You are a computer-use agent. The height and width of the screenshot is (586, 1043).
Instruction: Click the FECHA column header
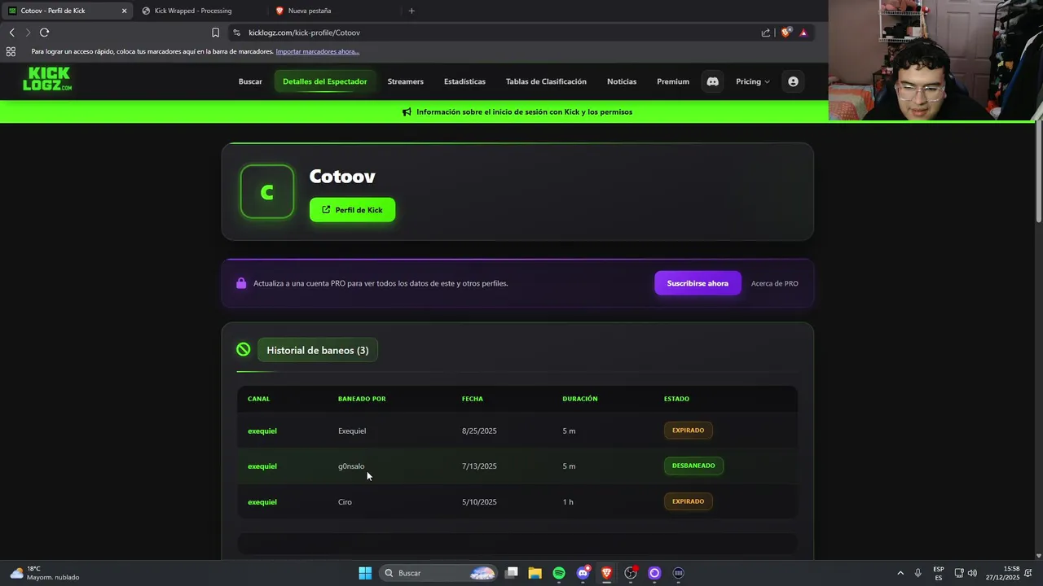473,399
